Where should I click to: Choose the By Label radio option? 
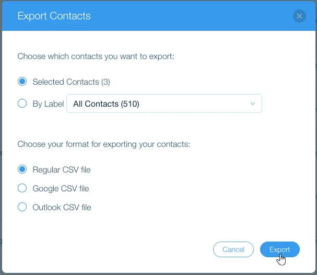(22, 104)
